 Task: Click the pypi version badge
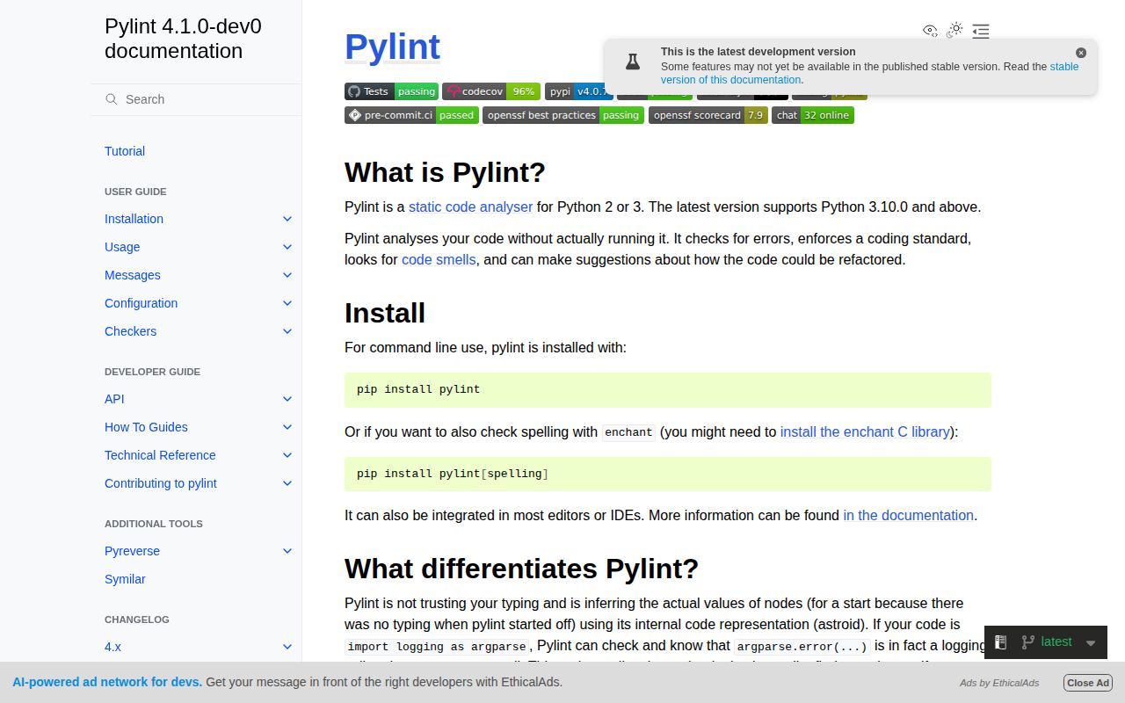click(x=578, y=91)
